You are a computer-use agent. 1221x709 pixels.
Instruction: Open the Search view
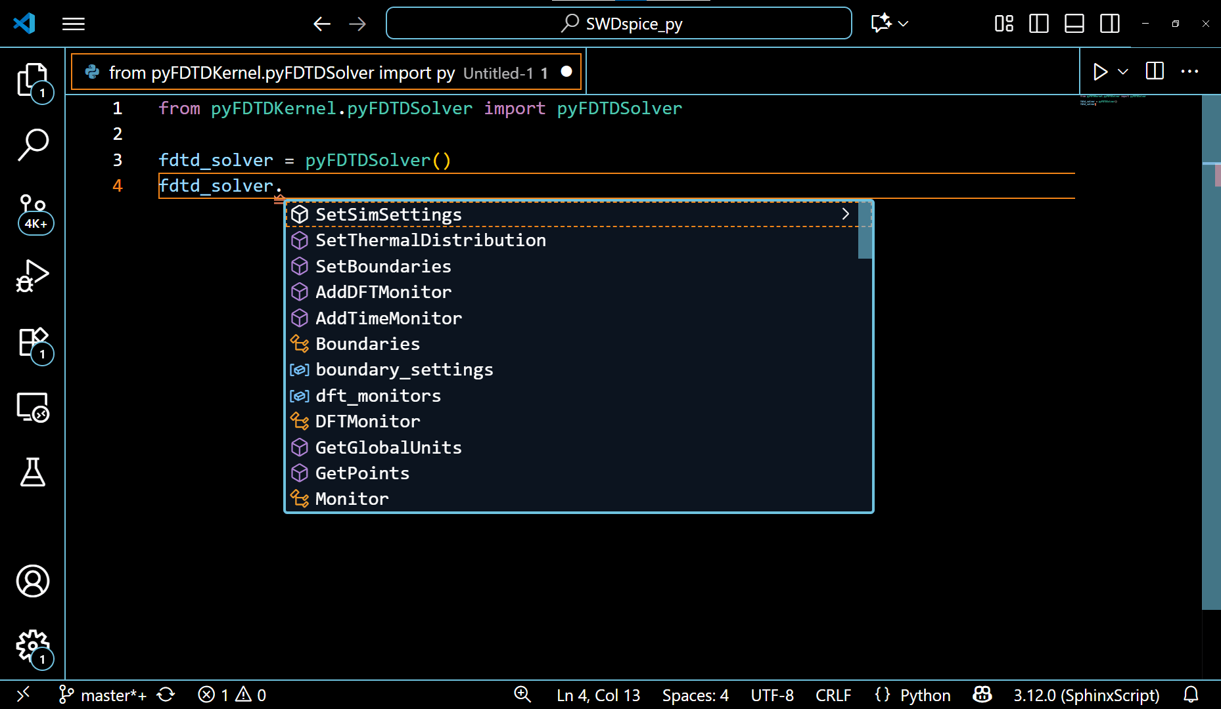click(32, 144)
